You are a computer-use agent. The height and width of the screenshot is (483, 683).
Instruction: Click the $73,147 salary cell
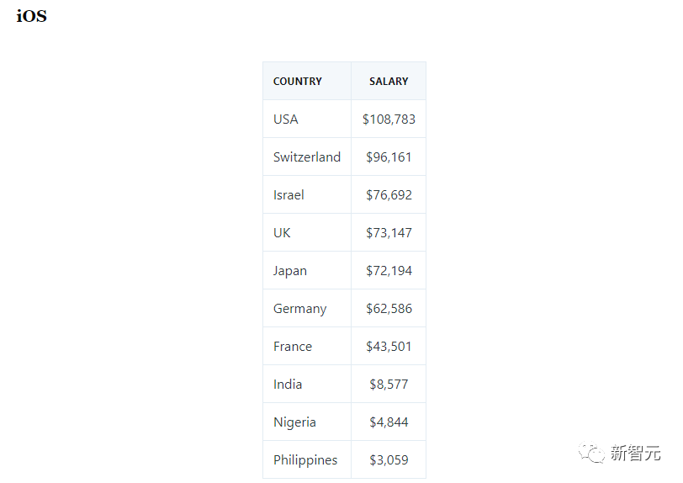[389, 233]
